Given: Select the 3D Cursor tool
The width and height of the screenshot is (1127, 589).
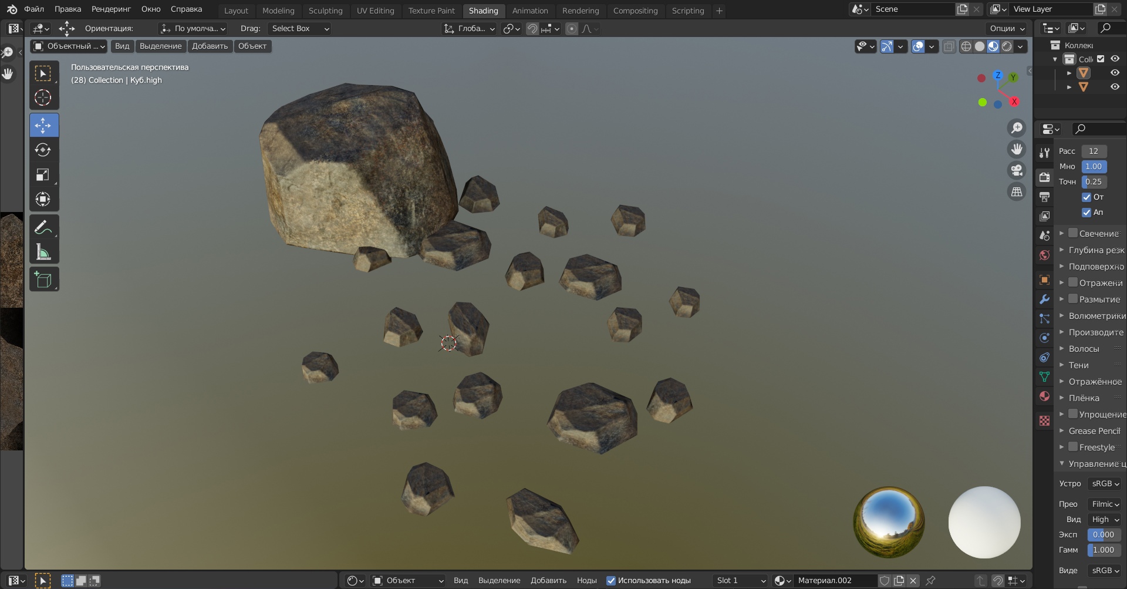Looking at the screenshot, I should [x=43, y=97].
